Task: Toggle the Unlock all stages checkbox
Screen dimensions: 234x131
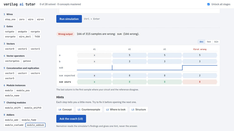Action: (208, 4)
